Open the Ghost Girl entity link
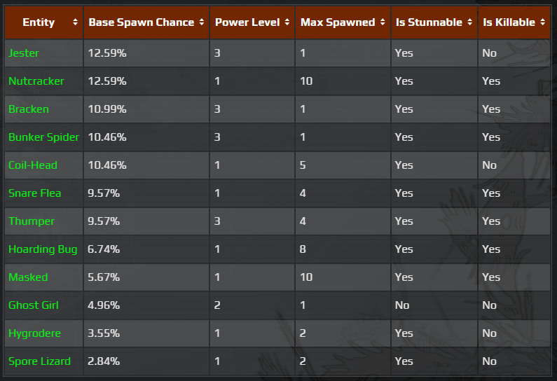 tap(34, 305)
